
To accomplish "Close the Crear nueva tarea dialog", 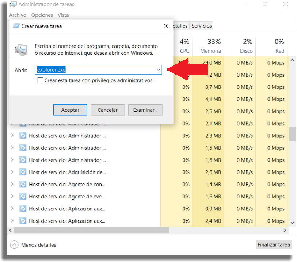I will (x=166, y=26).
